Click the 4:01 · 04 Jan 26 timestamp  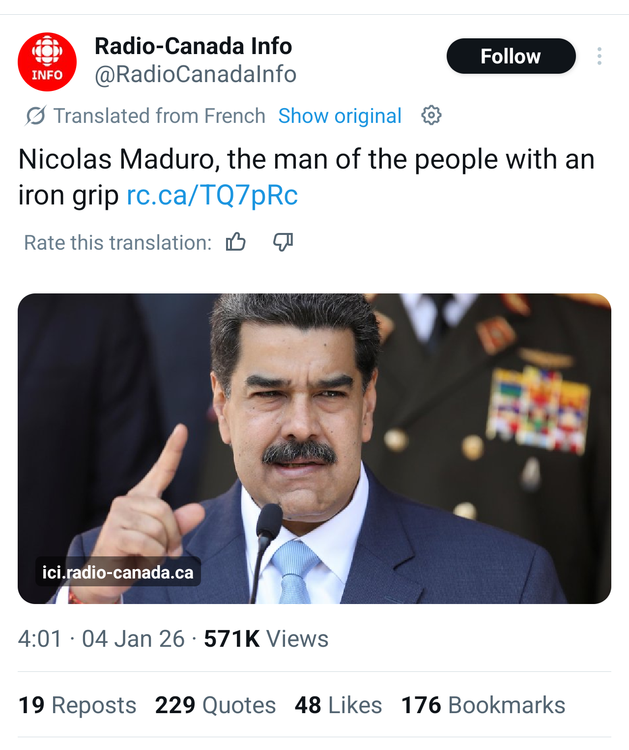coord(101,639)
